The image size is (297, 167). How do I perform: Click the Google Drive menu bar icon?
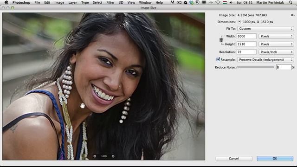185,2
